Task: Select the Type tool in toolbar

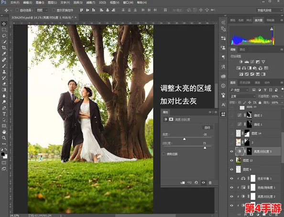Action: click(4, 114)
